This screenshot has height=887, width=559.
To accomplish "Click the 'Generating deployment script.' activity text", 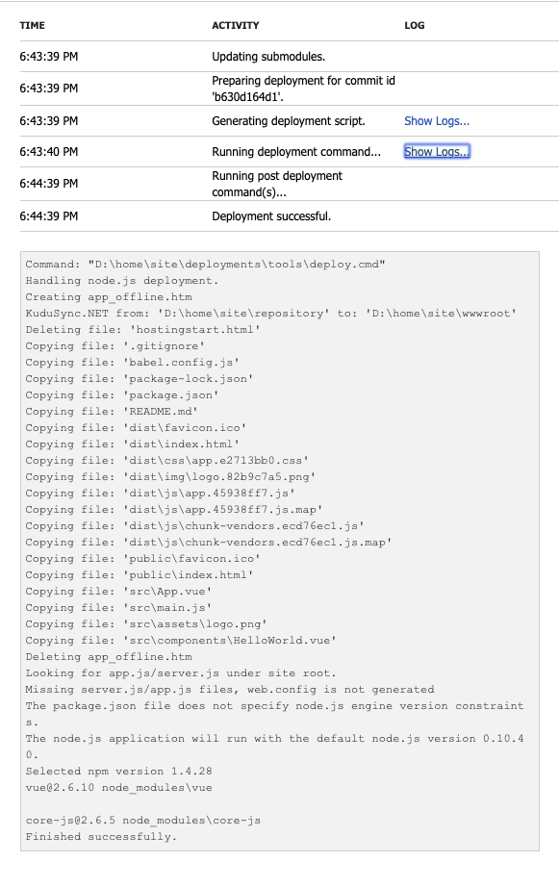I will click(x=289, y=121).
